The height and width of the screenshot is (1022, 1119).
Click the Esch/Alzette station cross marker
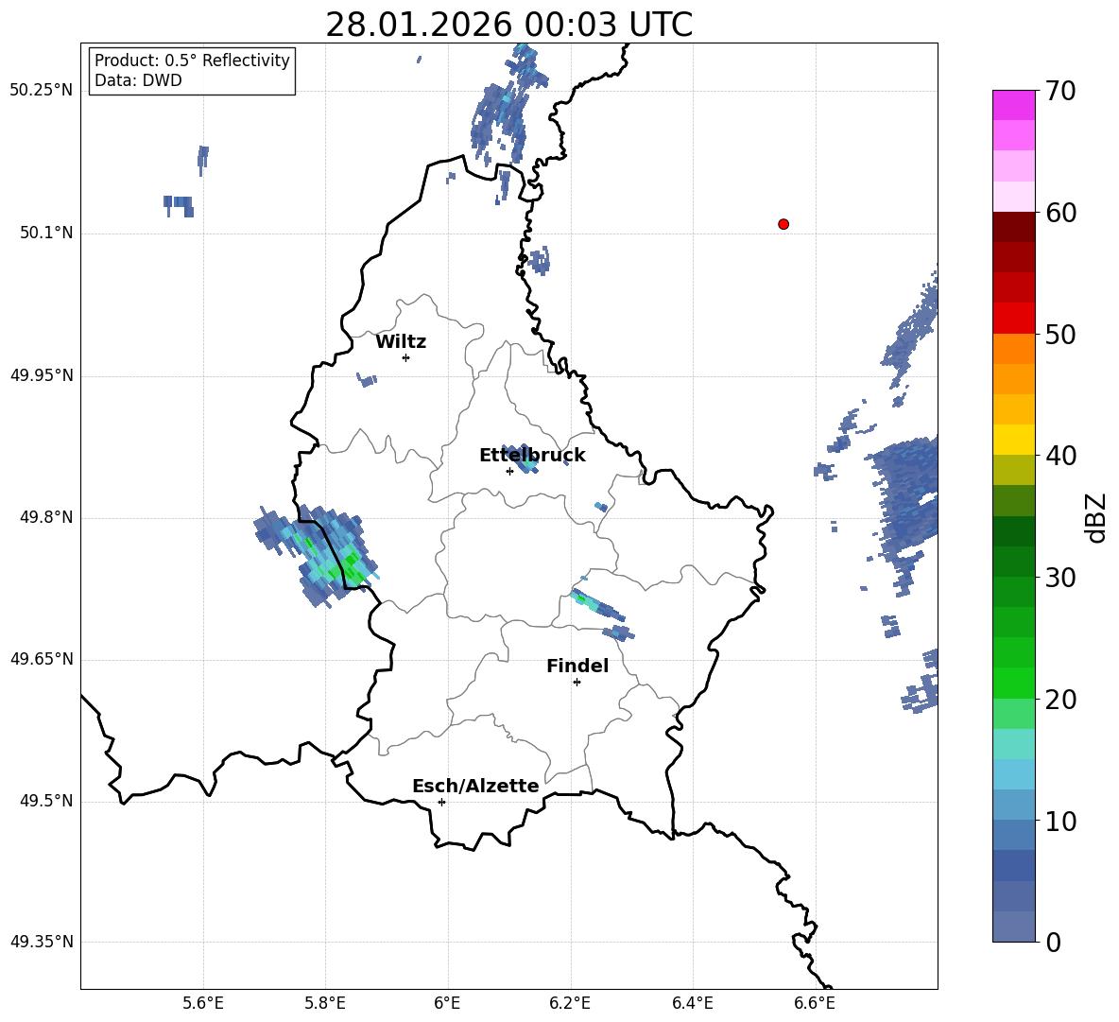441,802
